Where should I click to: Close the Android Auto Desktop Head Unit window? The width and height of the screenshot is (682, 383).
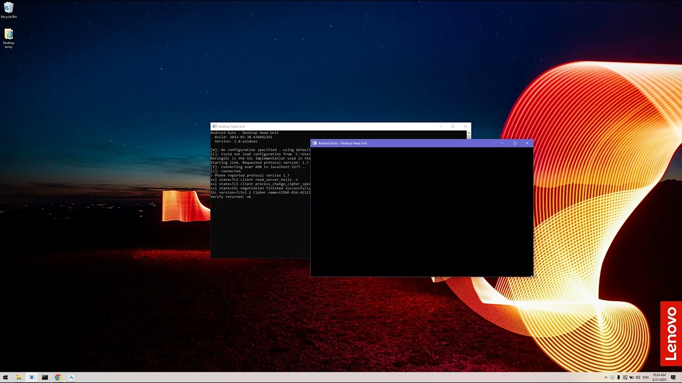point(527,143)
